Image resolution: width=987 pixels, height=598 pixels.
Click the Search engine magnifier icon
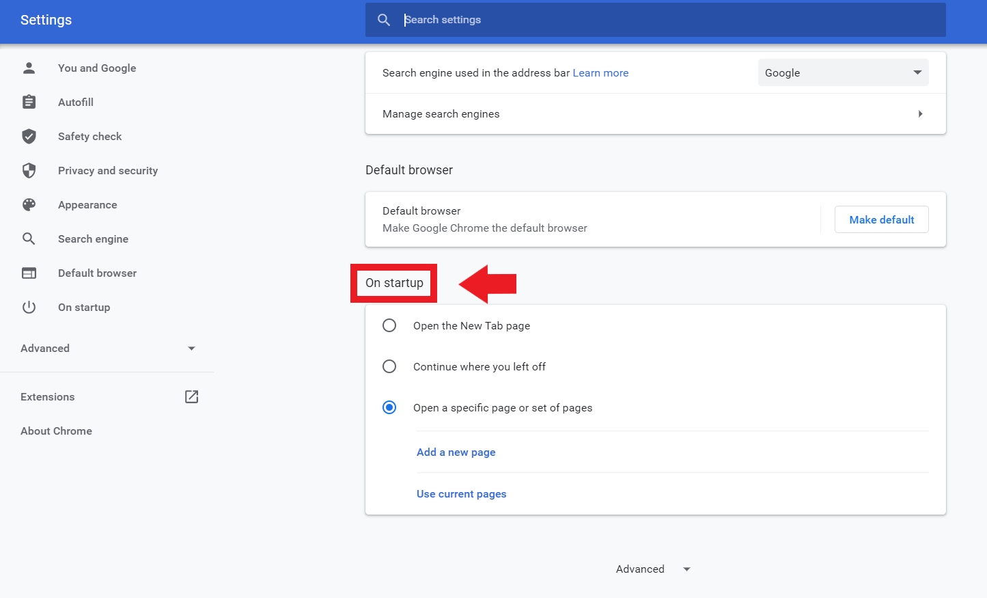[29, 239]
